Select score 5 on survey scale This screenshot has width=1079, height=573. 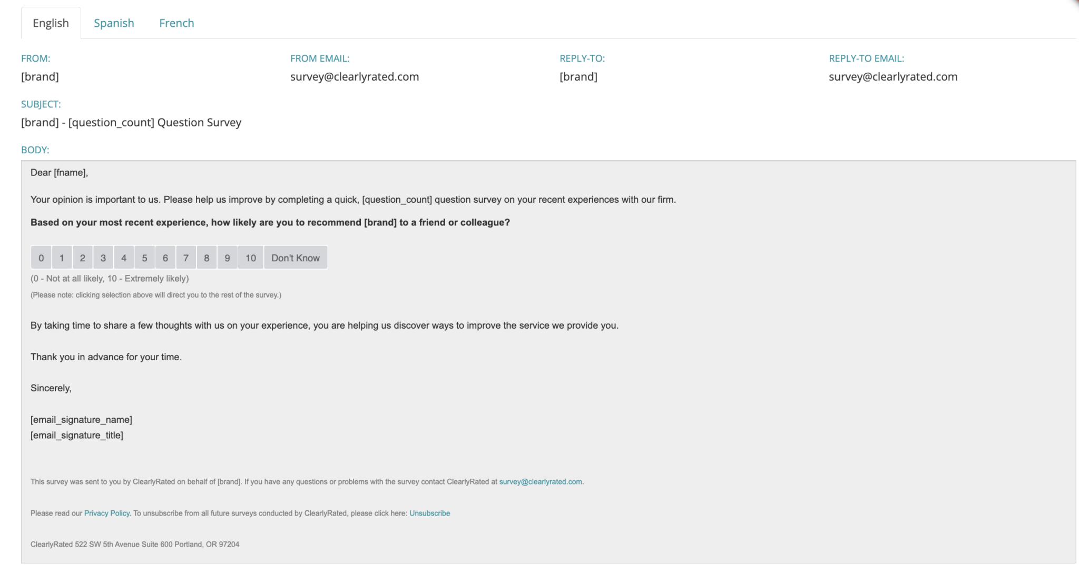[144, 258]
